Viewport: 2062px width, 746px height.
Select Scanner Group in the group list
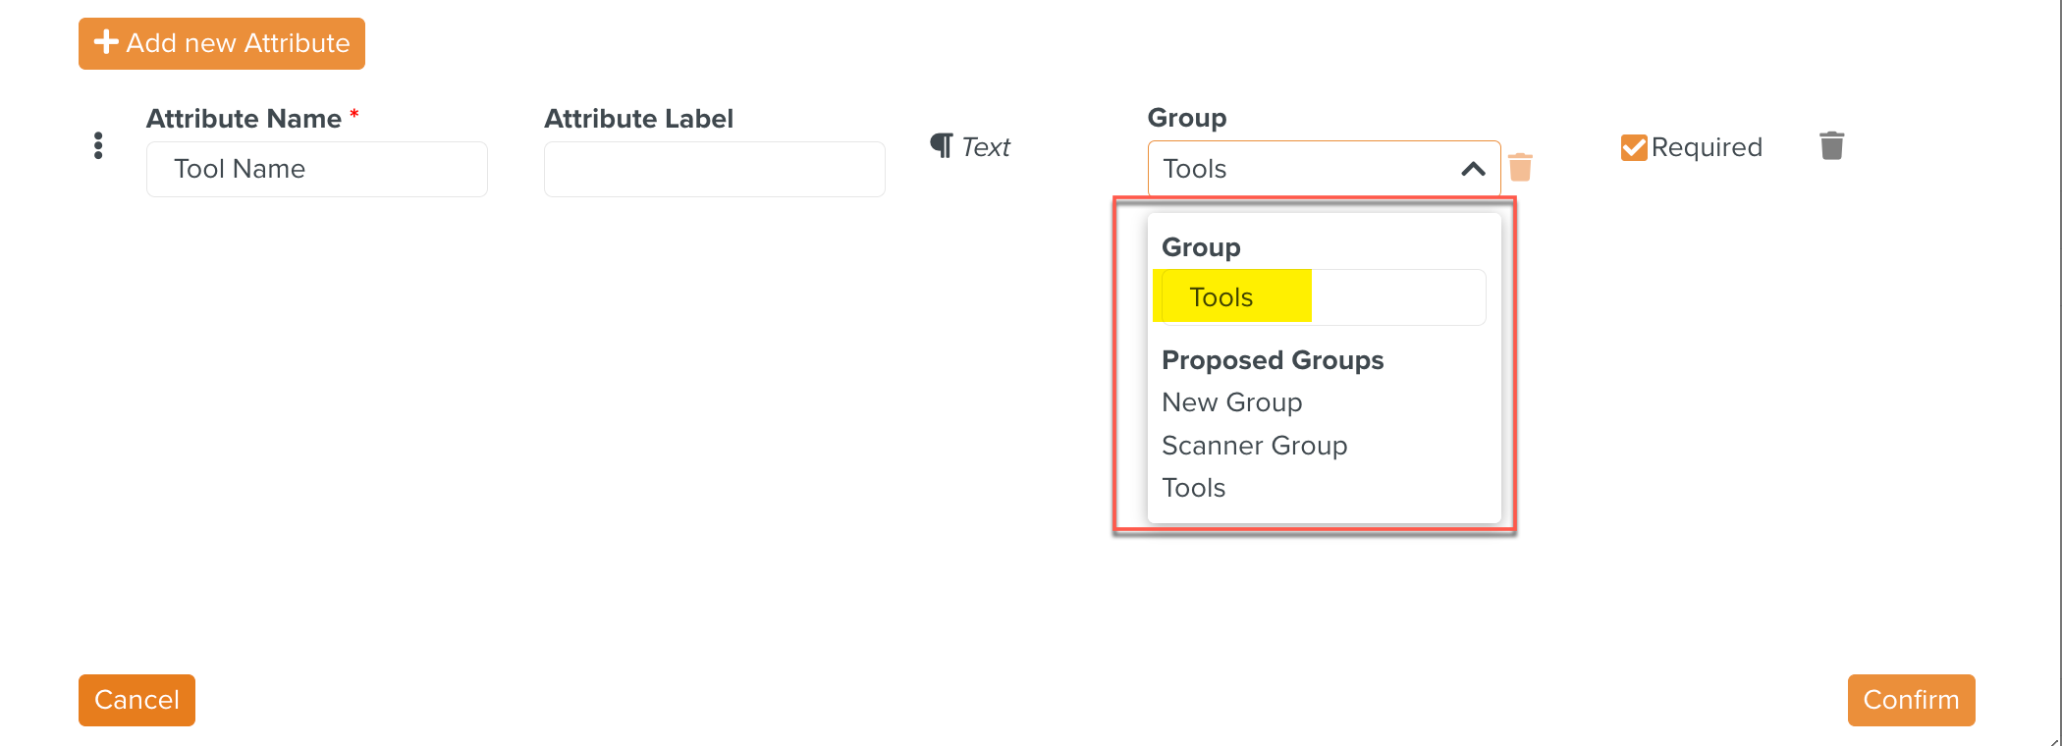pos(1254,445)
